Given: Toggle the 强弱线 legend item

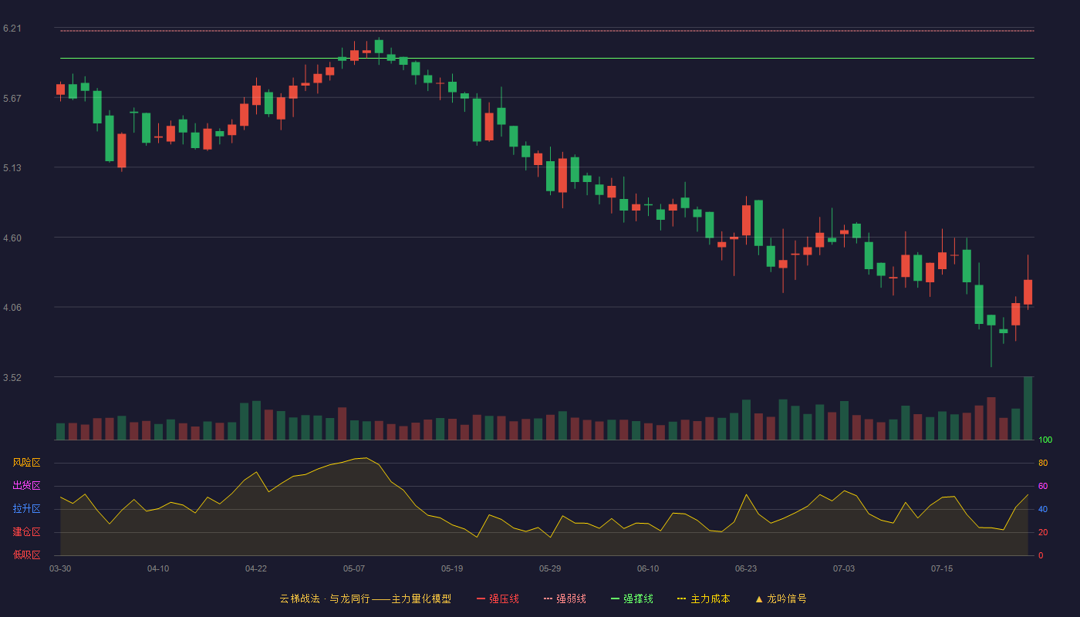Looking at the screenshot, I should 565,598.
